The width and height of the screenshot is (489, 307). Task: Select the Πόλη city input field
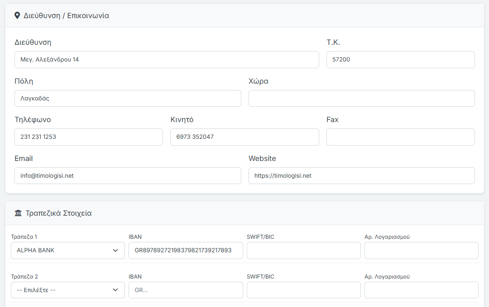128,99
